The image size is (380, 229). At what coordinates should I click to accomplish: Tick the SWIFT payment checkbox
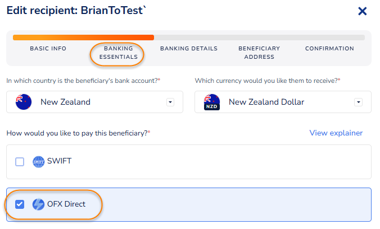pos(20,162)
